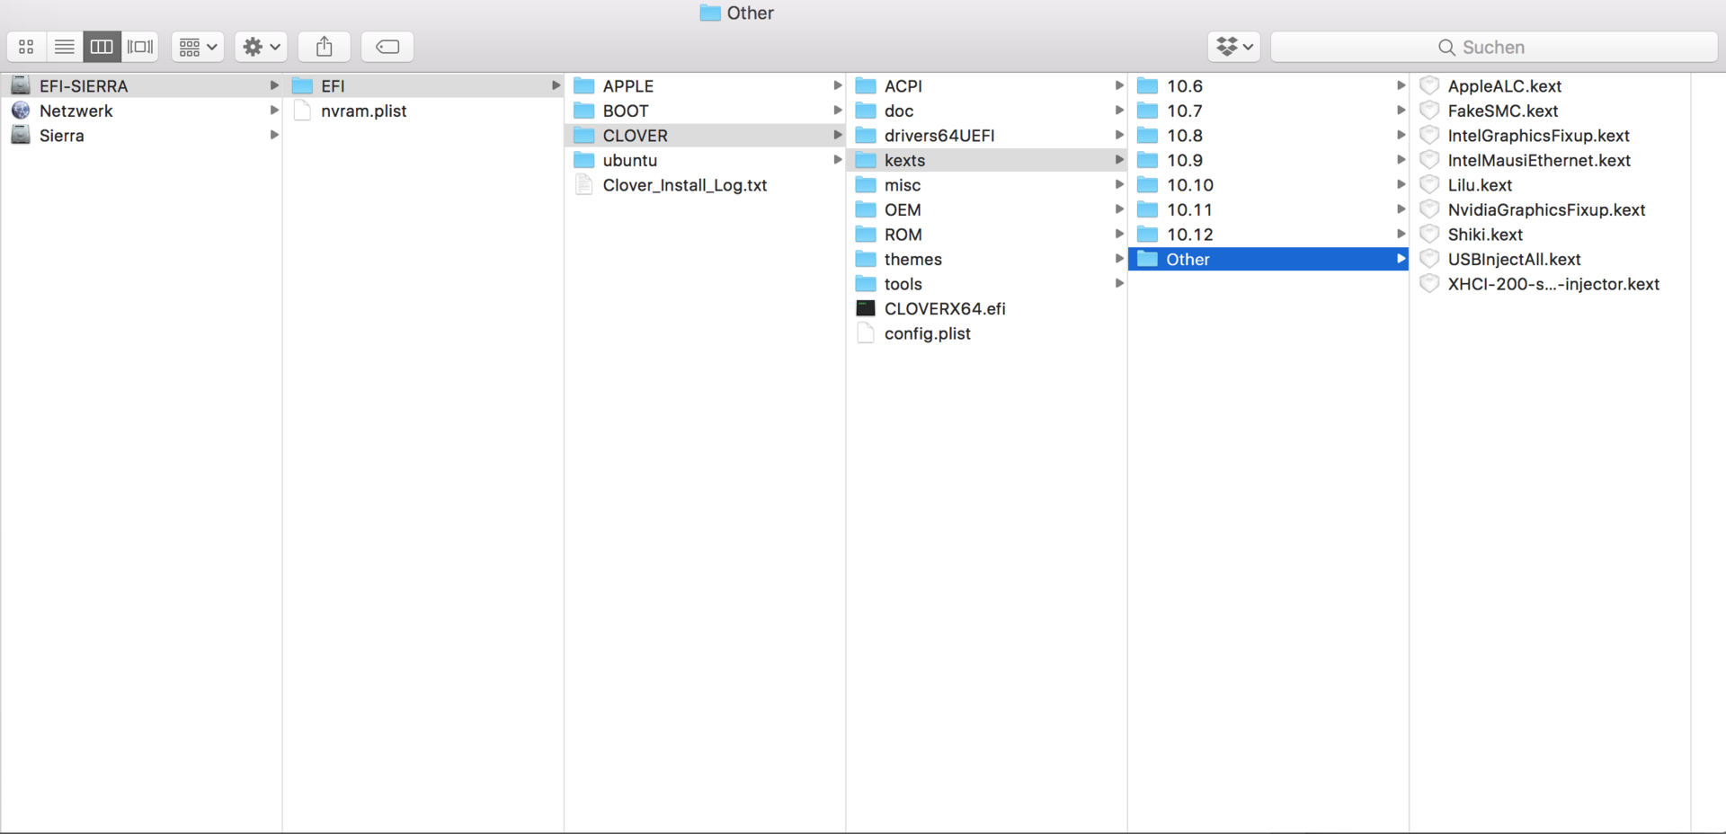Select the AppleALC.kext icon
The height and width of the screenshot is (834, 1726).
(1429, 85)
